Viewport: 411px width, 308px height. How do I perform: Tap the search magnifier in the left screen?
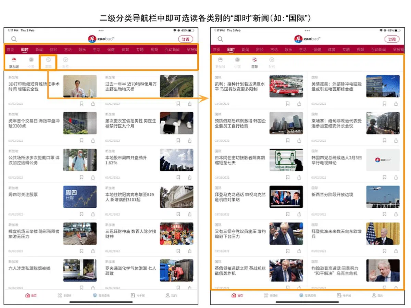click(14, 39)
